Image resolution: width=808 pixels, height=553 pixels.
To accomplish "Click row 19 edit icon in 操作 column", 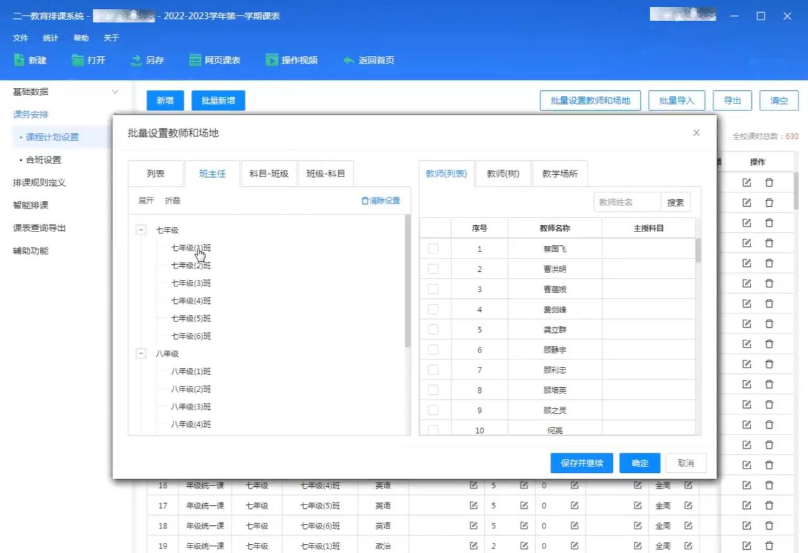I will [747, 546].
